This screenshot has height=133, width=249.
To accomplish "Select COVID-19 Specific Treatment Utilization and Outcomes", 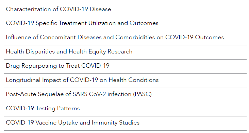I will (x=125, y=24).
